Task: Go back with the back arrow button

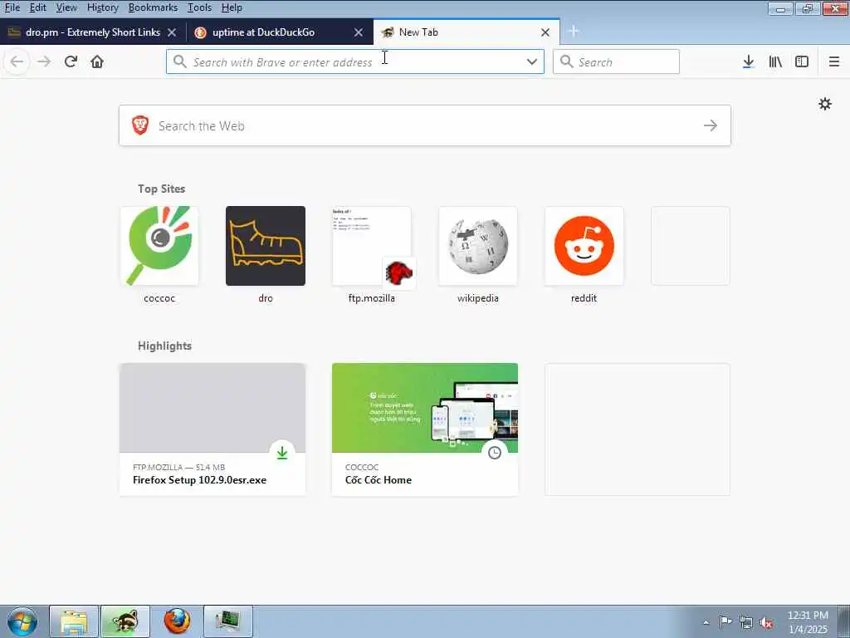Action: coord(17,61)
